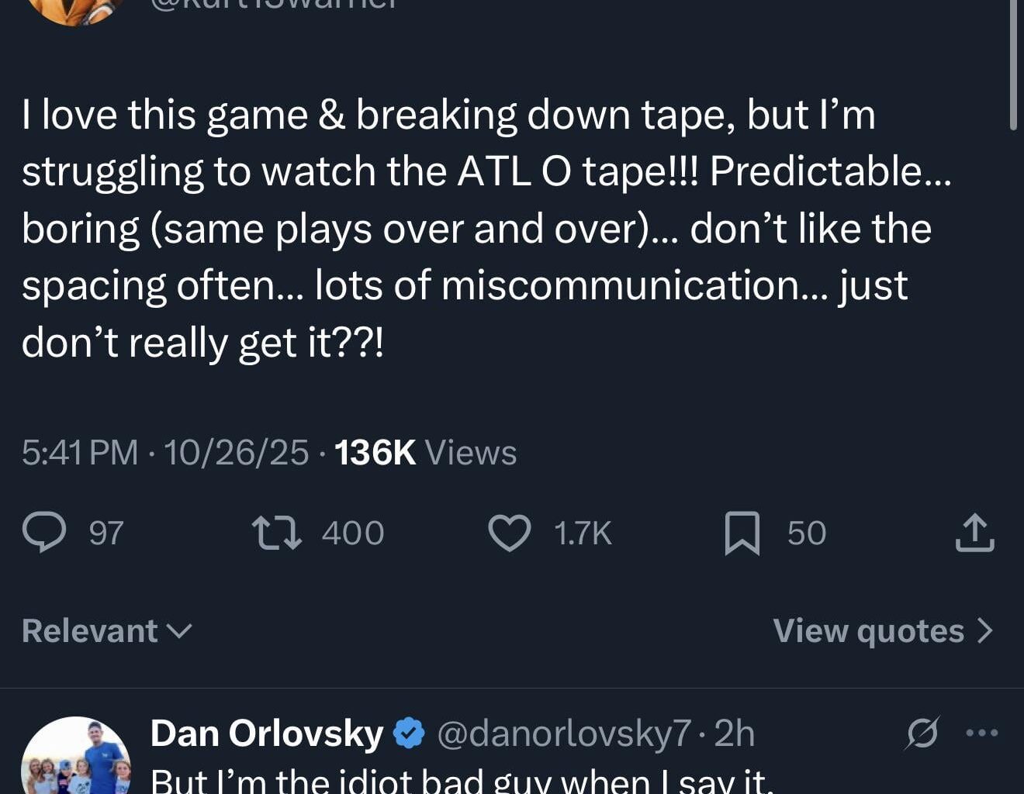
Task: Click the Dan Orlovsky display name
Action: (266, 734)
